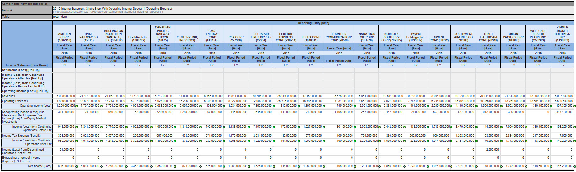
Task: Click green check icon beside Operating Income 7,802,000,000
Action: tap(274, 106)
